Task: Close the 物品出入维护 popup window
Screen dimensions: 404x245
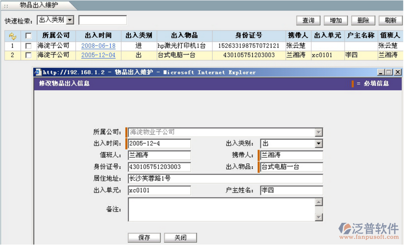Action: tap(397, 72)
